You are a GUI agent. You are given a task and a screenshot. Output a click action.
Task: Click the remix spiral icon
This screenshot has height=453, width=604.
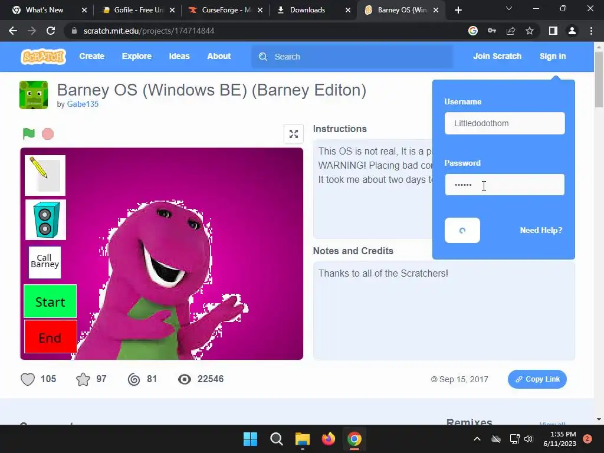[x=134, y=379]
